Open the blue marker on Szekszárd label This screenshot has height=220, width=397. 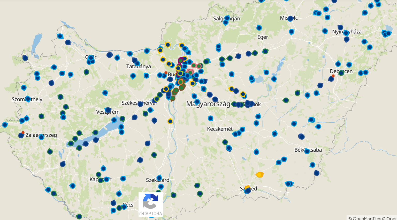[159, 178]
